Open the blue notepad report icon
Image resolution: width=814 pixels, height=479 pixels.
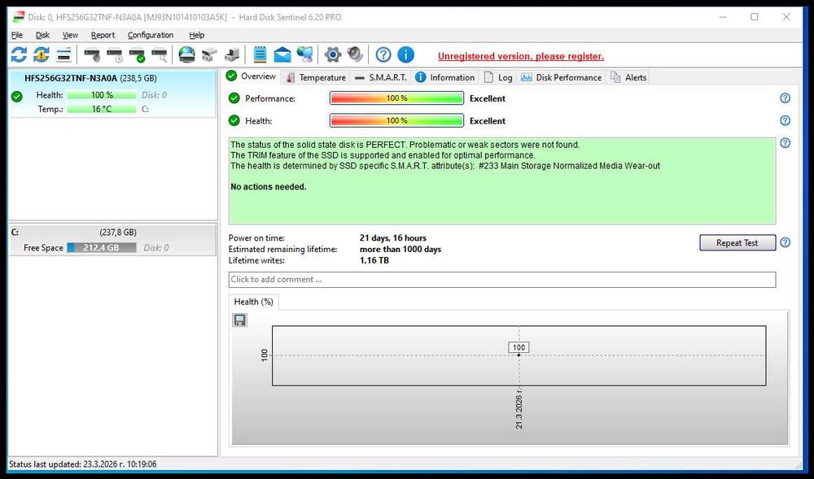(260, 54)
